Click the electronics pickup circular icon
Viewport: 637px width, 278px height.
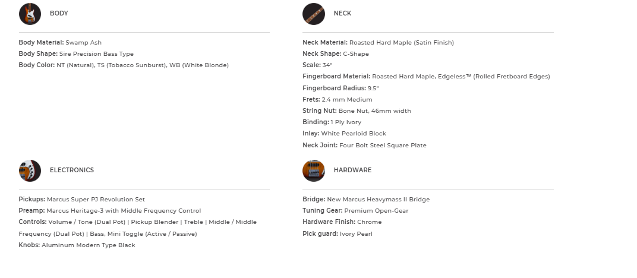click(x=30, y=170)
